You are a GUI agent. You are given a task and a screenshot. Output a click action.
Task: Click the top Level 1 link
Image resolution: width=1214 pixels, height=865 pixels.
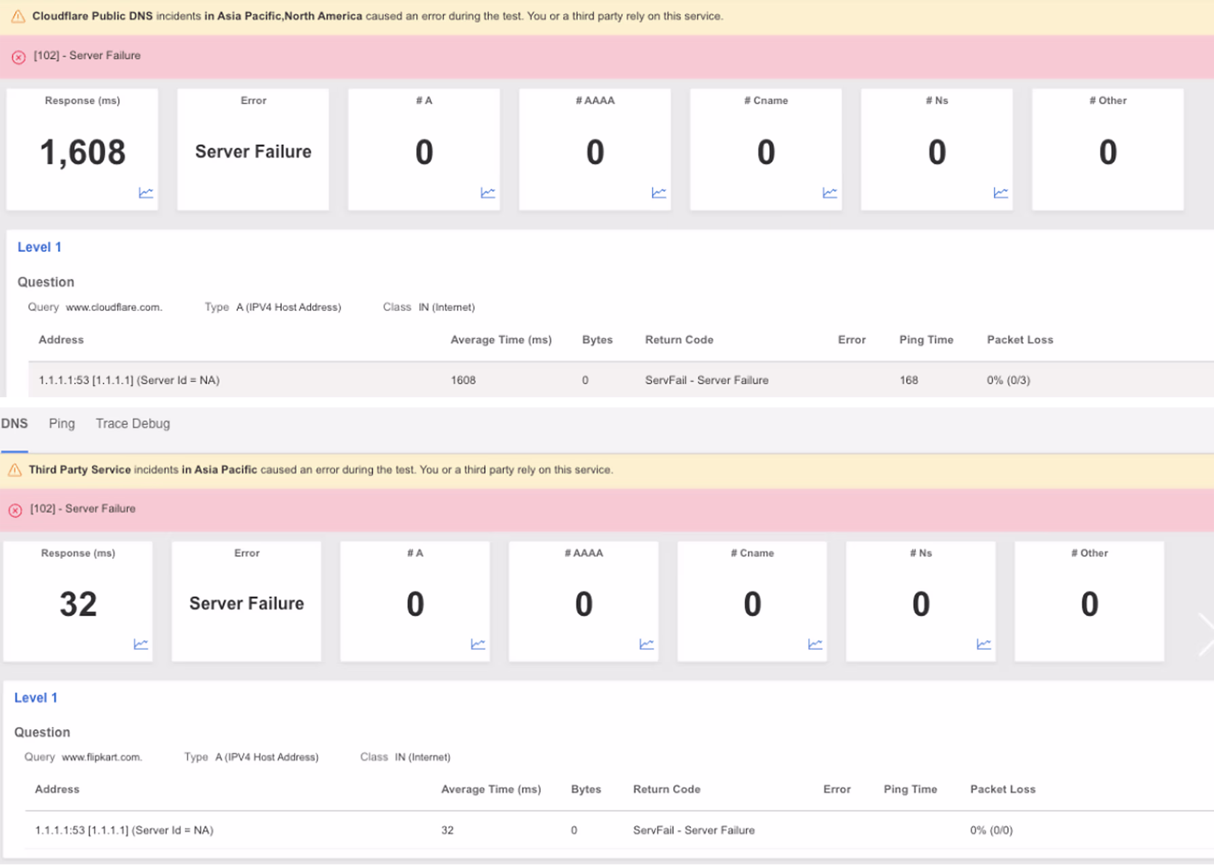point(39,247)
